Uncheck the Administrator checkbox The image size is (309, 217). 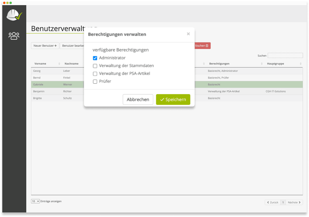pyautogui.click(x=95, y=58)
